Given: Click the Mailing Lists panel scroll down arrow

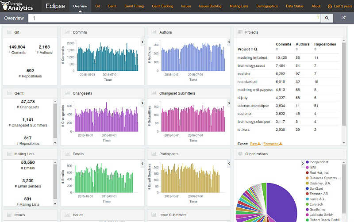Looking at the screenshot, I should [x=55, y=204].
